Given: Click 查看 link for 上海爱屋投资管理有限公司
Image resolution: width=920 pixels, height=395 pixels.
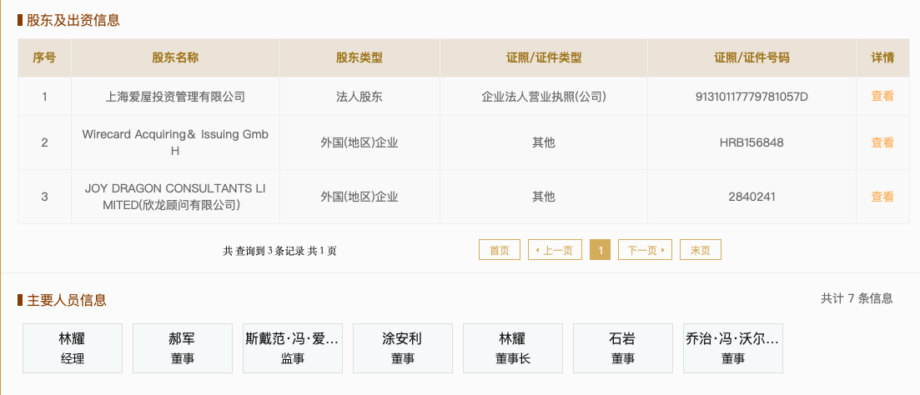Looking at the screenshot, I should click(x=882, y=97).
